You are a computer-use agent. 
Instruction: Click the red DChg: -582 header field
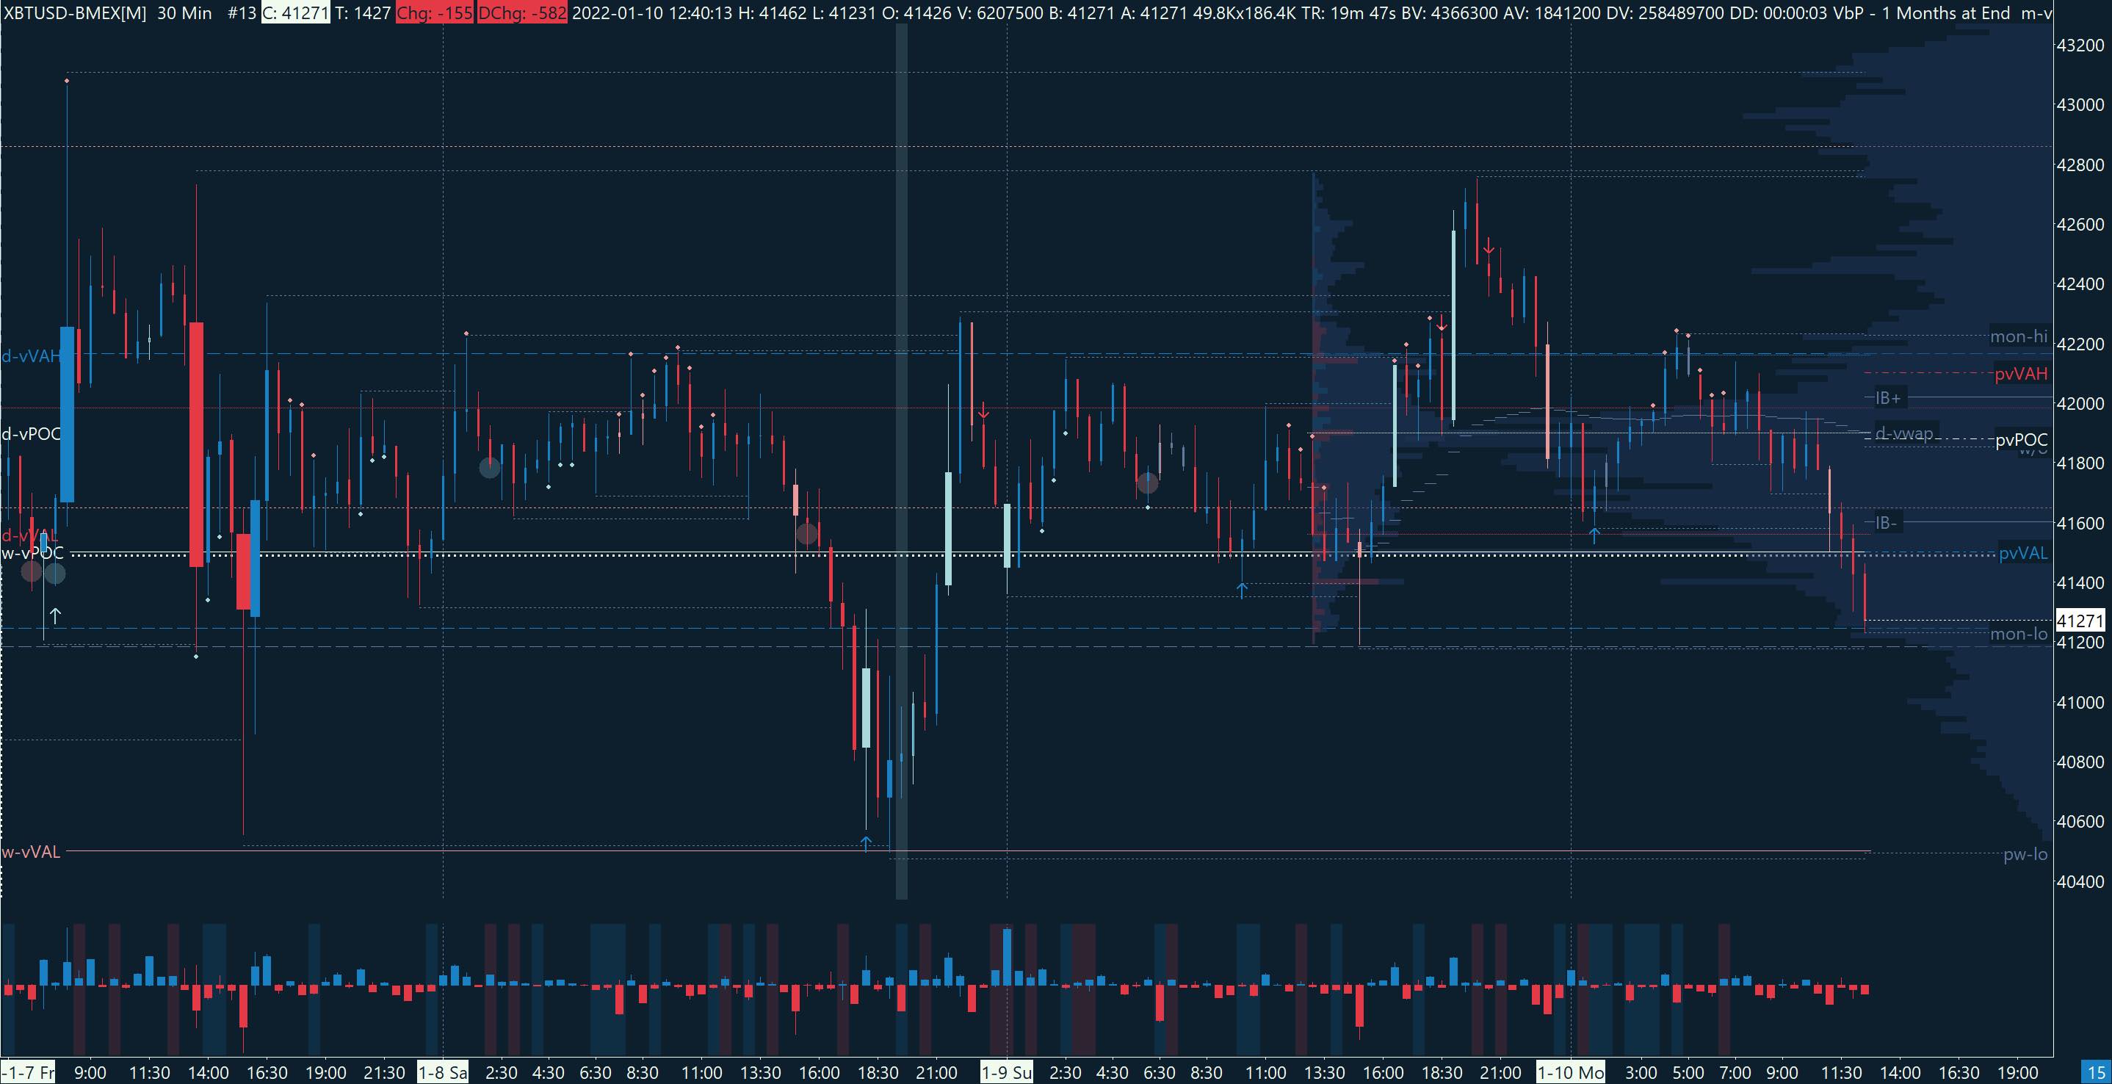click(521, 13)
